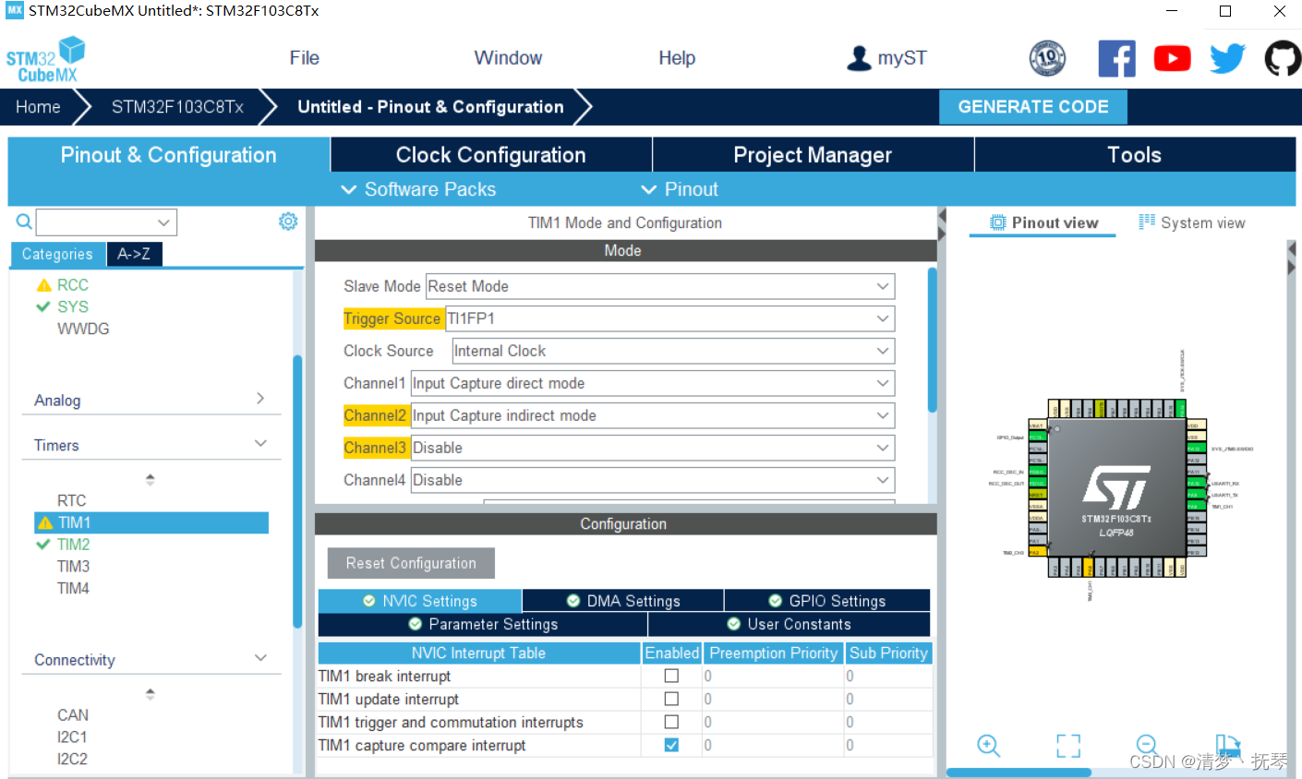Image resolution: width=1302 pixels, height=779 pixels.
Task: Zoom out on the pinout view
Action: click(1147, 746)
